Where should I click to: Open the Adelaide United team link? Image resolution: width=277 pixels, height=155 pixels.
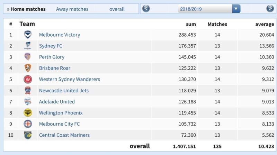coord(57,102)
